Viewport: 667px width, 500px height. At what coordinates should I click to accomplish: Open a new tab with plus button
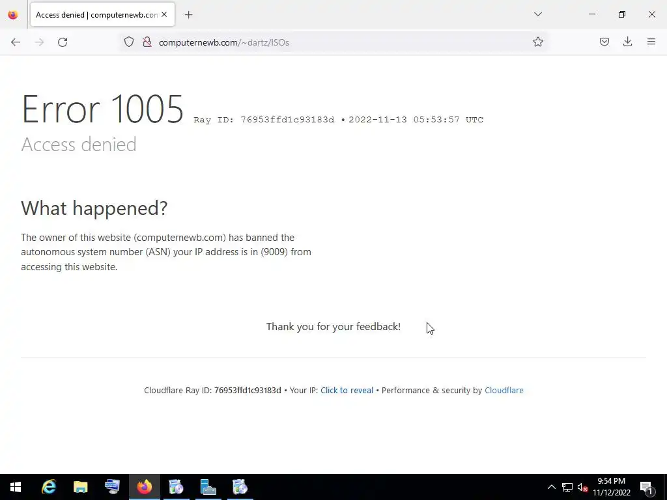(x=189, y=15)
